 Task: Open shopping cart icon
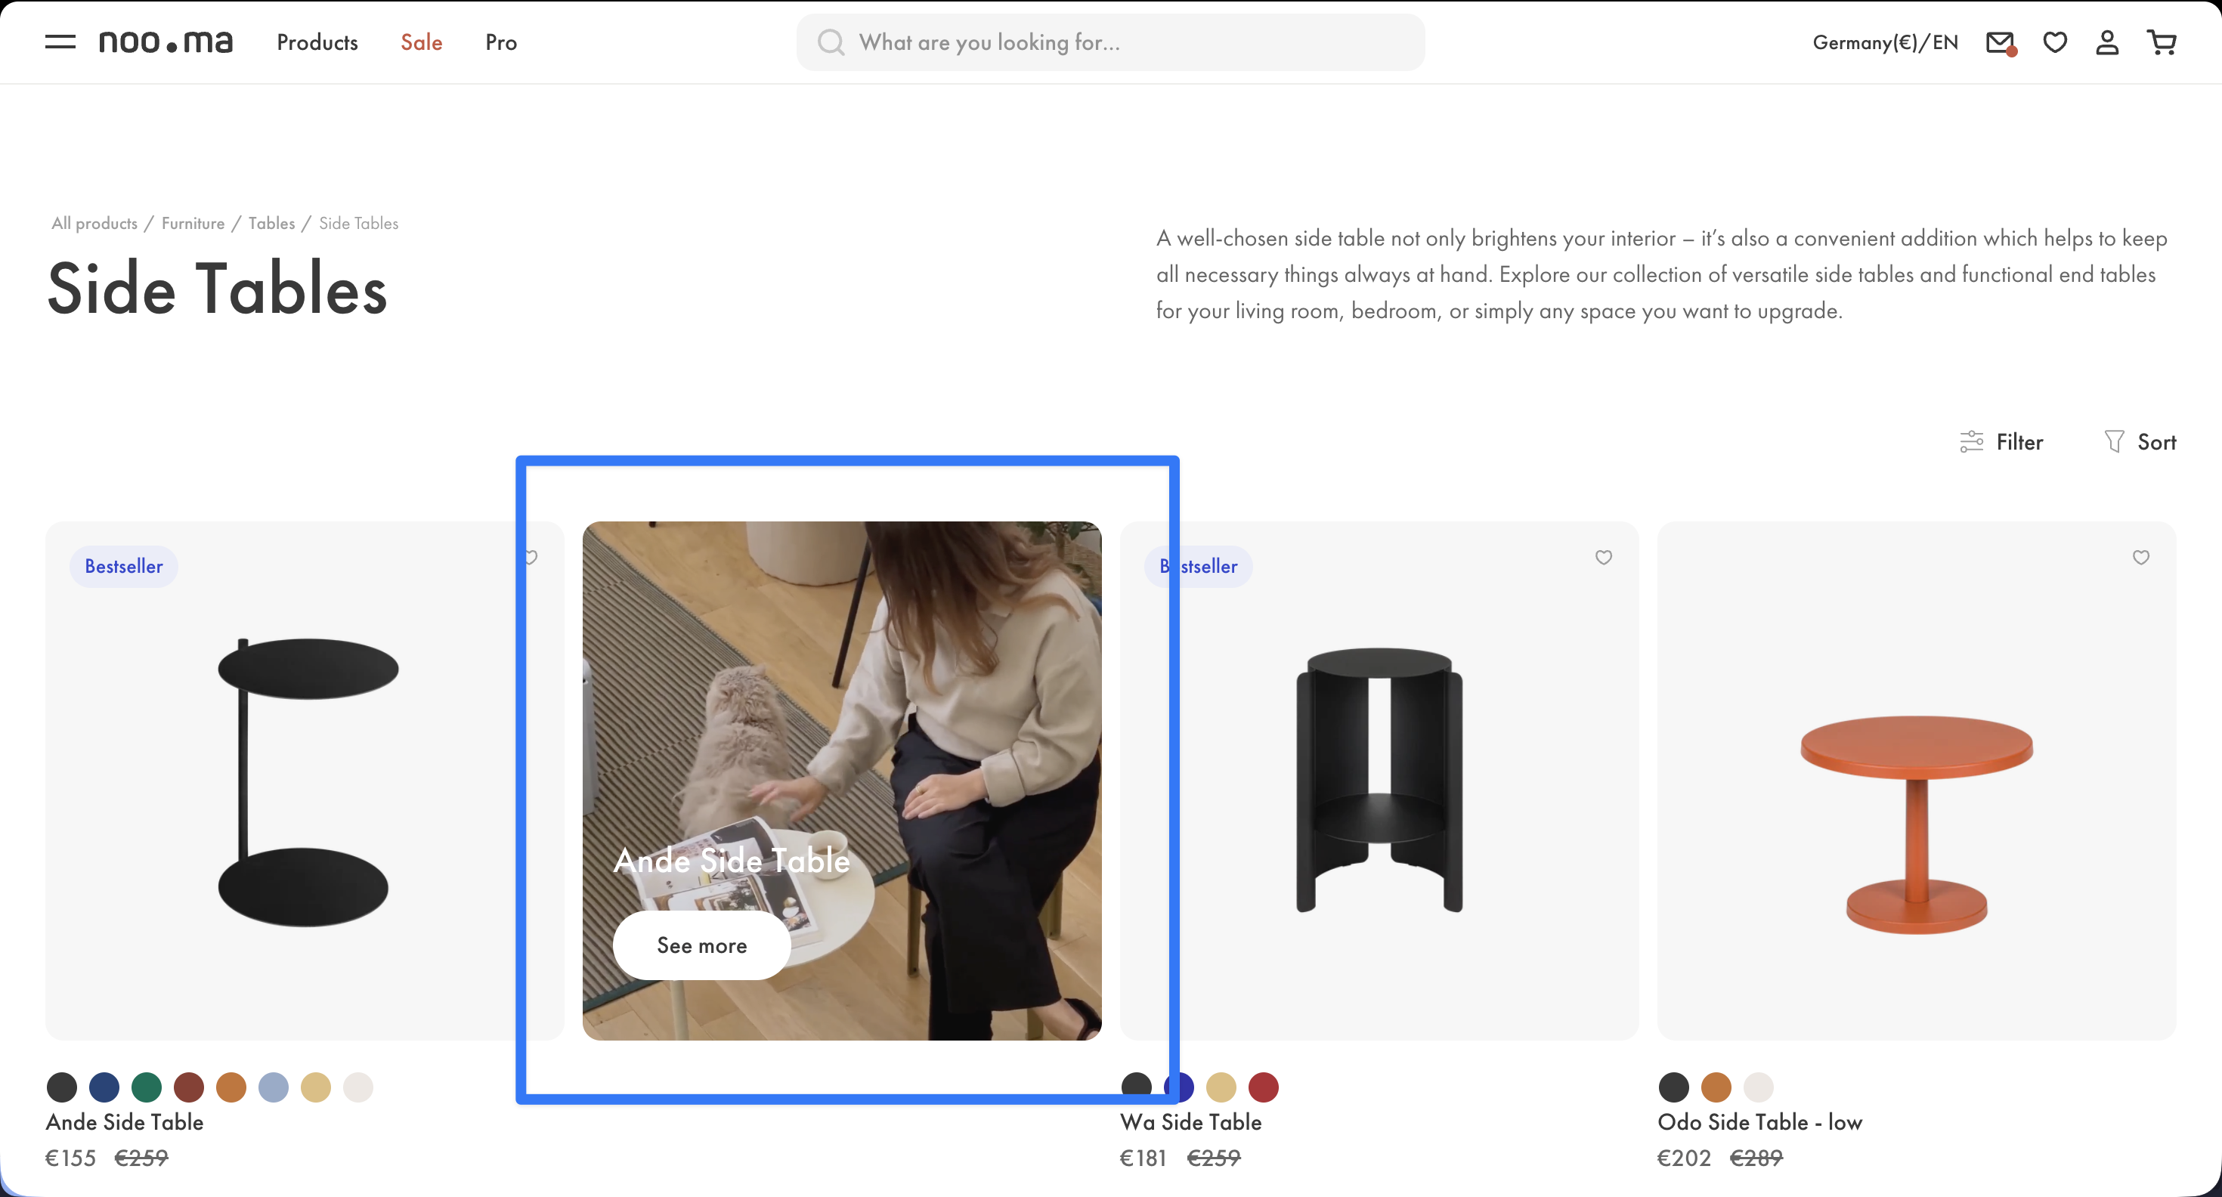pos(2162,42)
